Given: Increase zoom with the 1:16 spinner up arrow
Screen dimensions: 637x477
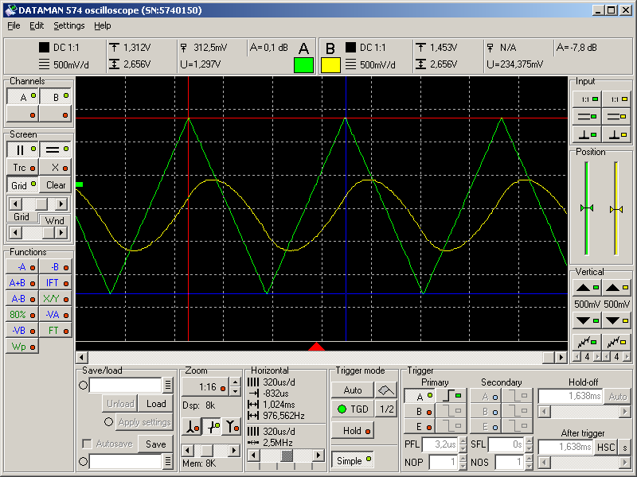Looking at the screenshot, I should (x=235, y=384).
